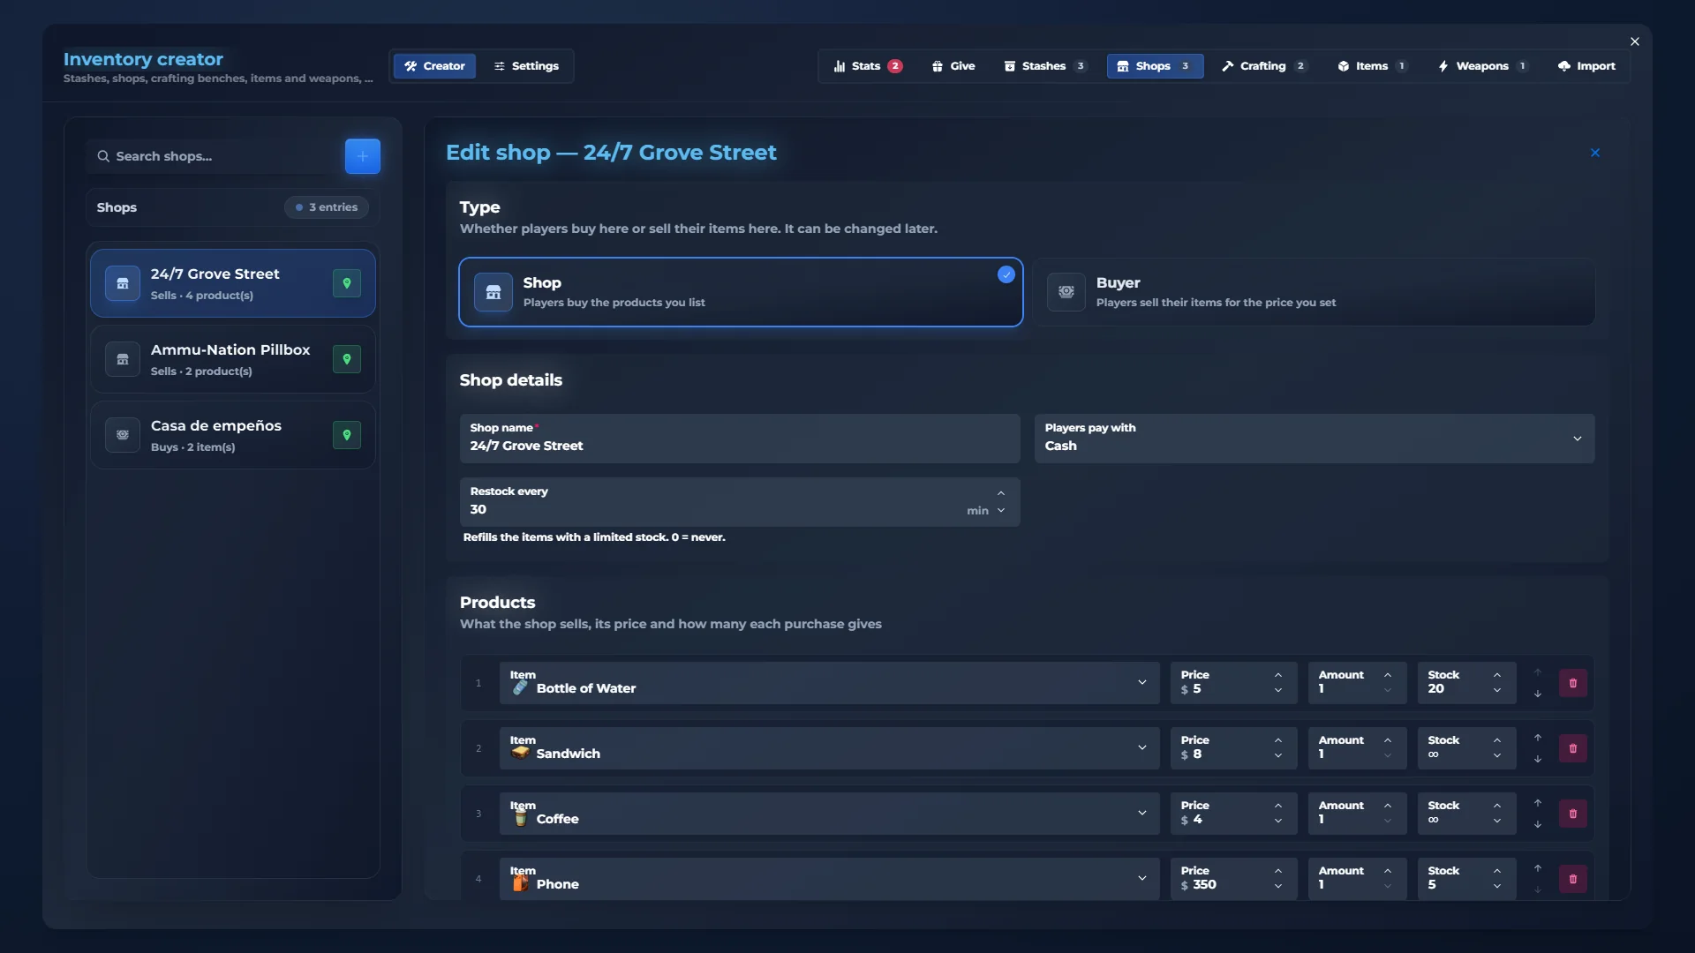This screenshot has width=1695, height=953.
Task: Click location pin for 24/7 Grove Street
Action: [347, 283]
